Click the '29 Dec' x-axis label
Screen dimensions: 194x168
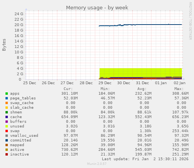point(105,83)
